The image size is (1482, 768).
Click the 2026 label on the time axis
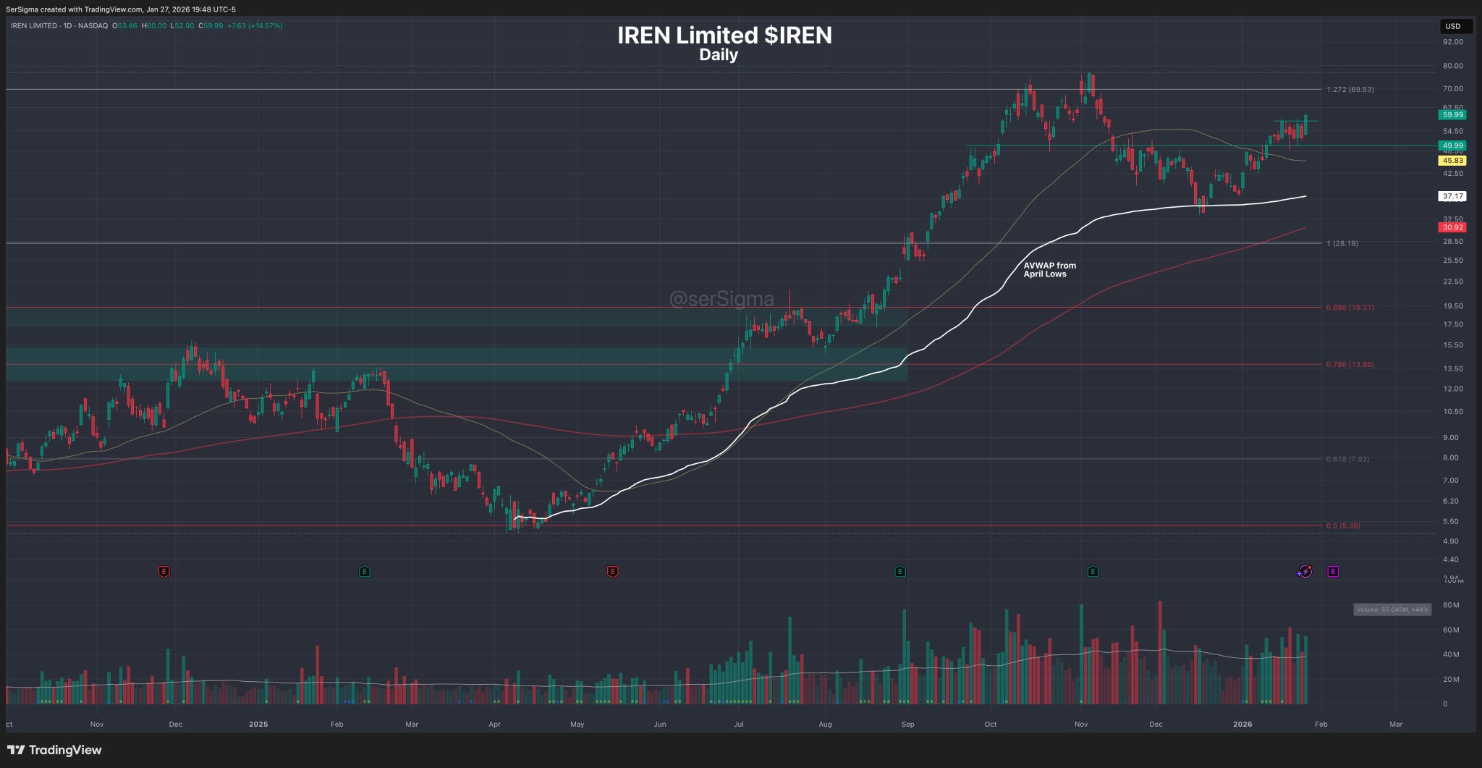tap(1242, 725)
